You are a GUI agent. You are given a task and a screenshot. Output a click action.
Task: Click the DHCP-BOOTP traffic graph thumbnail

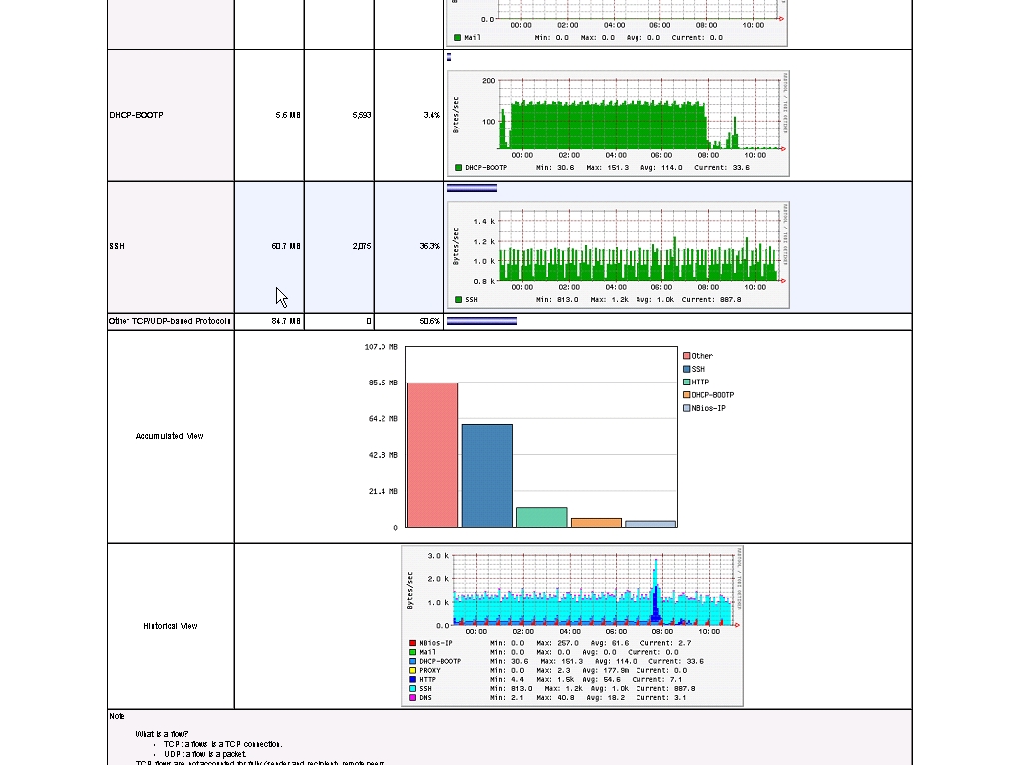pyautogui.click(x=618, y=123)
